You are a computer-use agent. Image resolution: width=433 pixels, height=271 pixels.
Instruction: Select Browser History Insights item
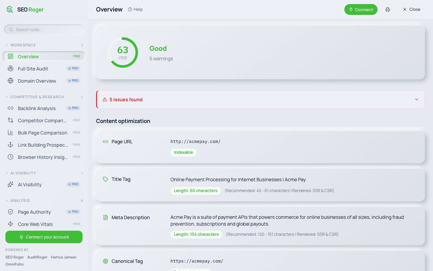[44, 157]
